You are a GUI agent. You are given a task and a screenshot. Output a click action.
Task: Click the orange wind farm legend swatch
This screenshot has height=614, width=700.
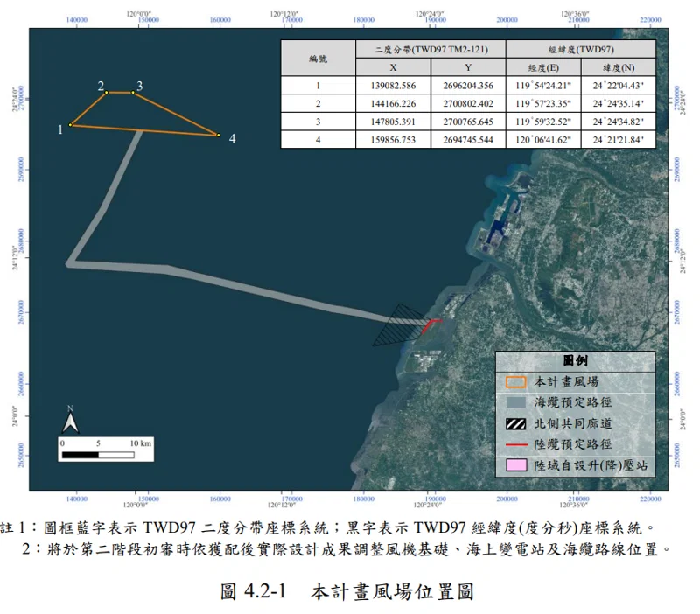tap(515, 382)
